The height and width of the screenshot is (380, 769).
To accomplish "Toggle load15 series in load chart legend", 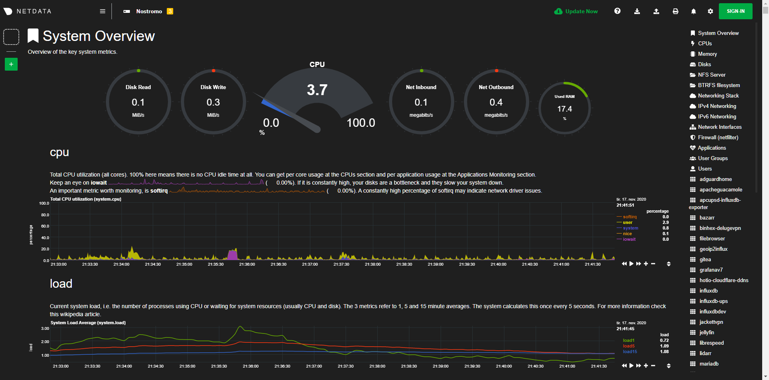I will [629, 352].
